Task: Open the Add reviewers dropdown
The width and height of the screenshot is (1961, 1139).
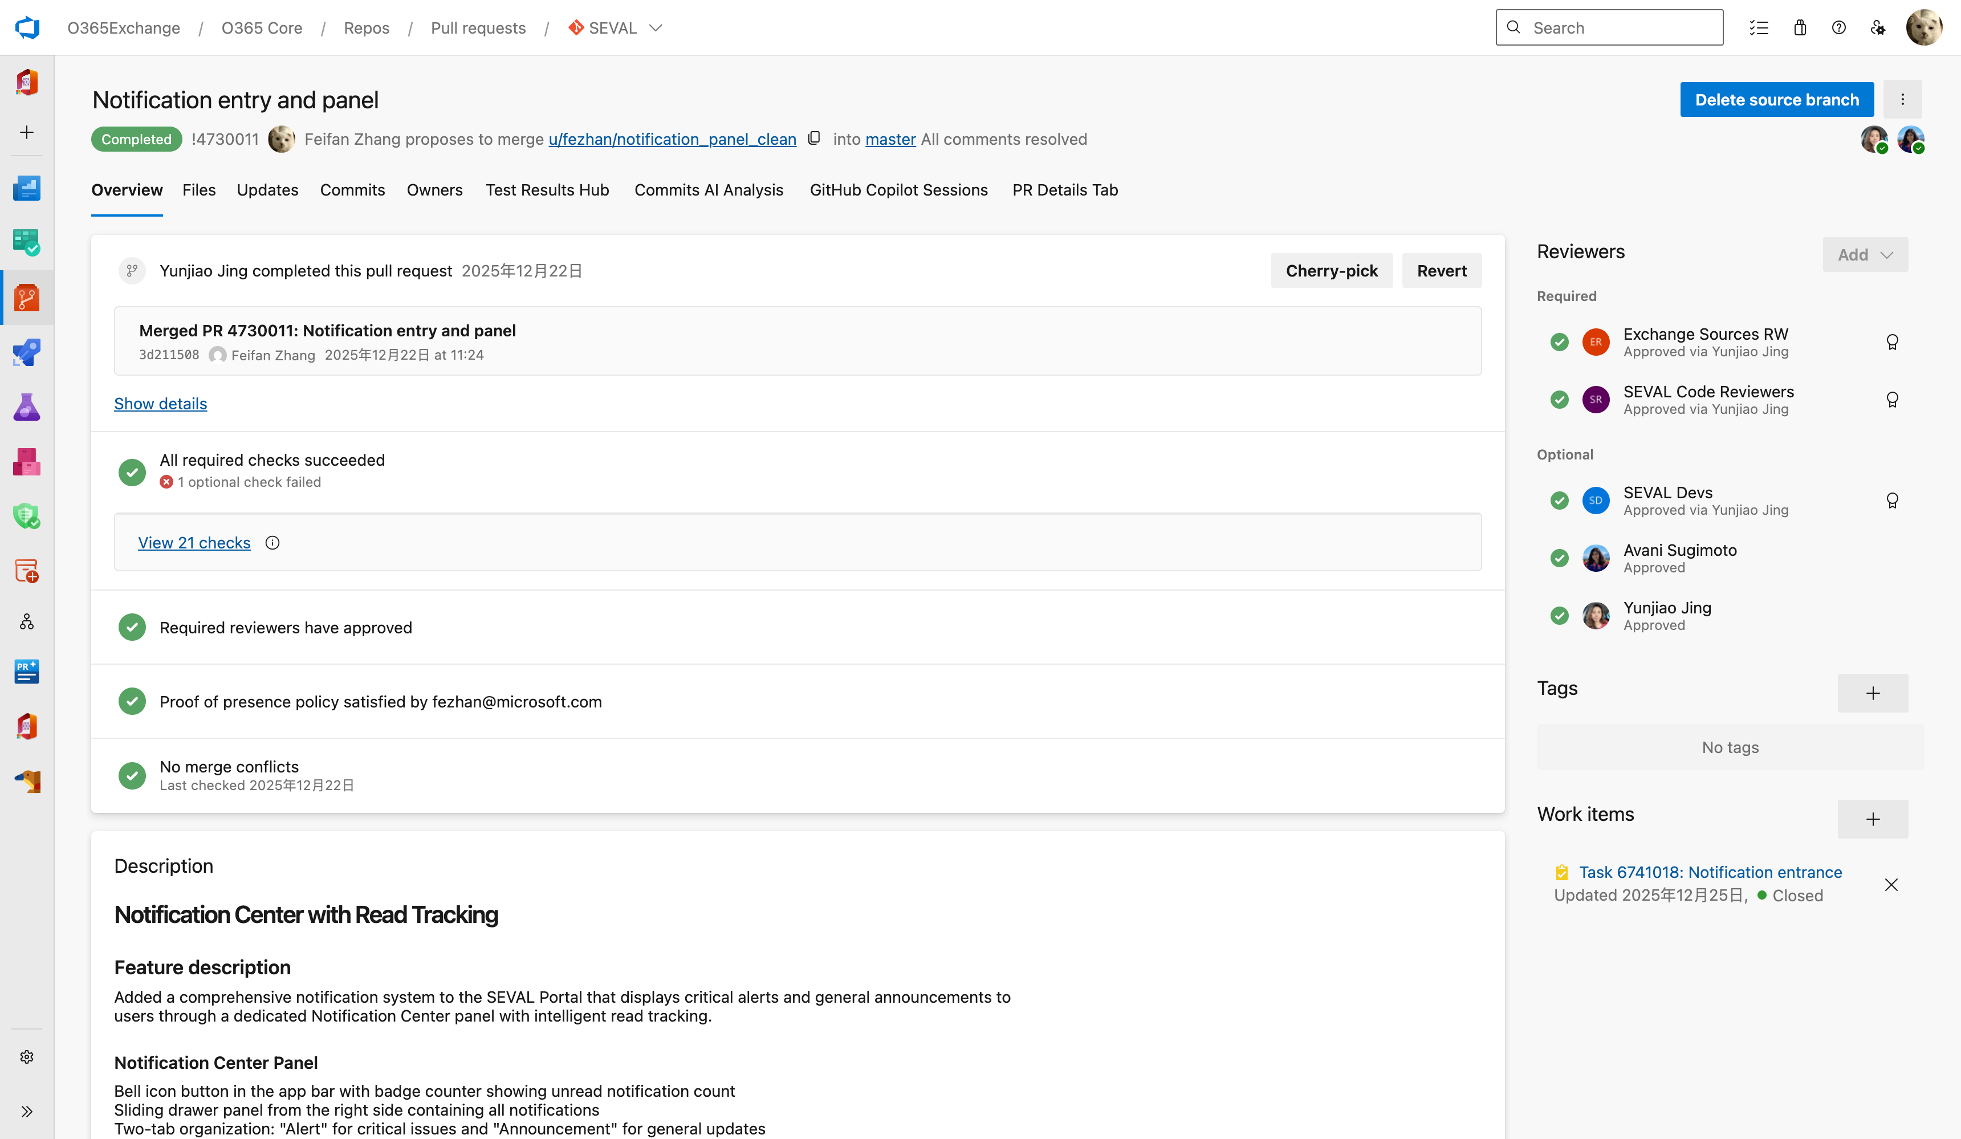Action: 1865,255
